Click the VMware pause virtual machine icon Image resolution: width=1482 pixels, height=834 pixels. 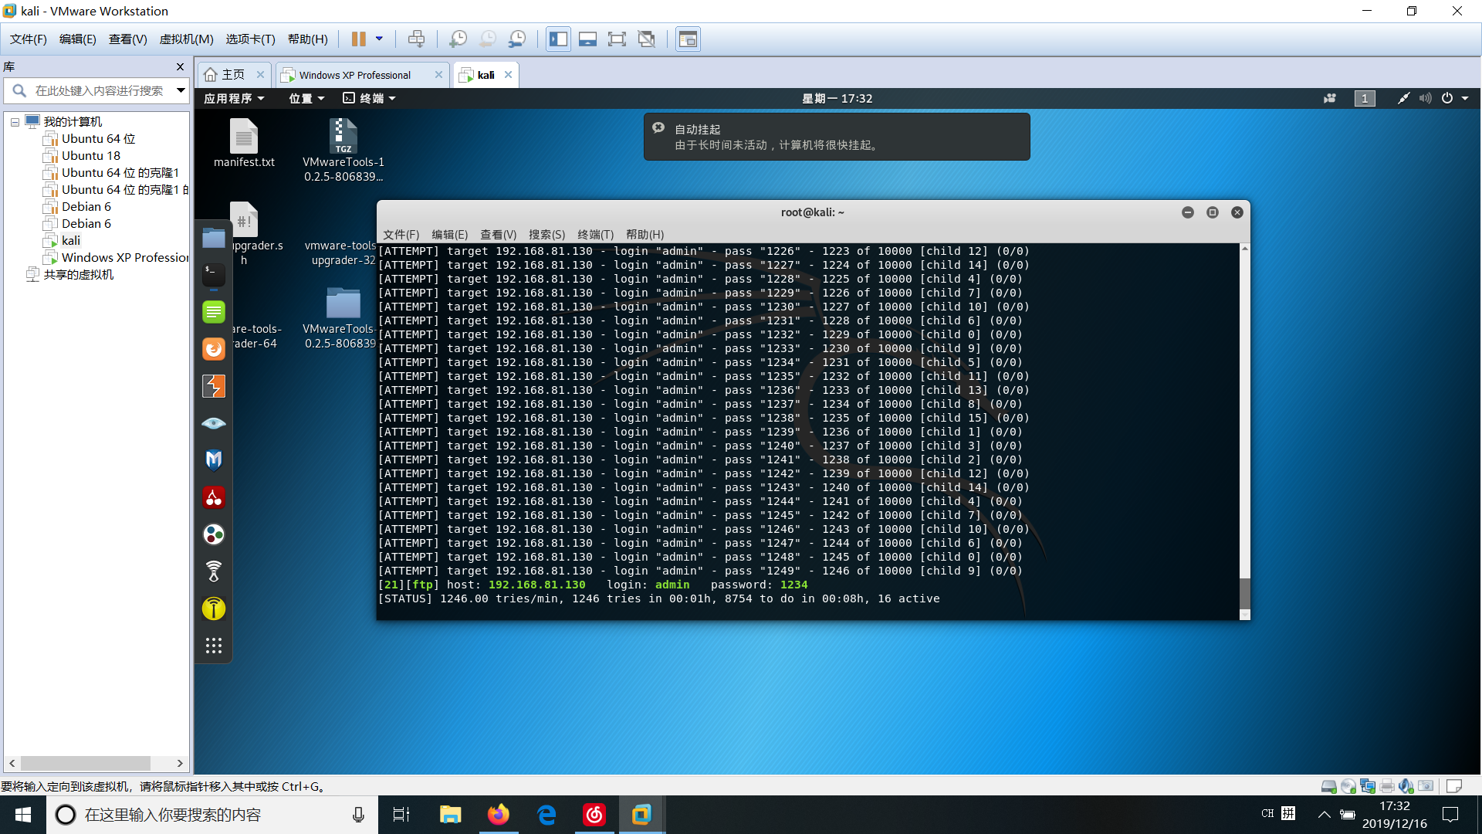(x=358, y=39)
